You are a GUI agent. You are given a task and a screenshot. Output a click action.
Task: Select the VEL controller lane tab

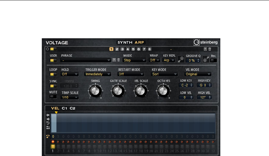pyautogui.click(x=55, y=108)
